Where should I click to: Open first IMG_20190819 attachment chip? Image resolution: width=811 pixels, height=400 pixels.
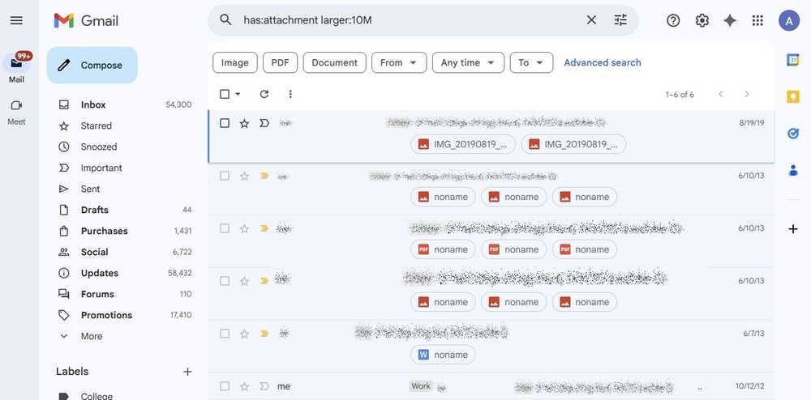[463, 144]
